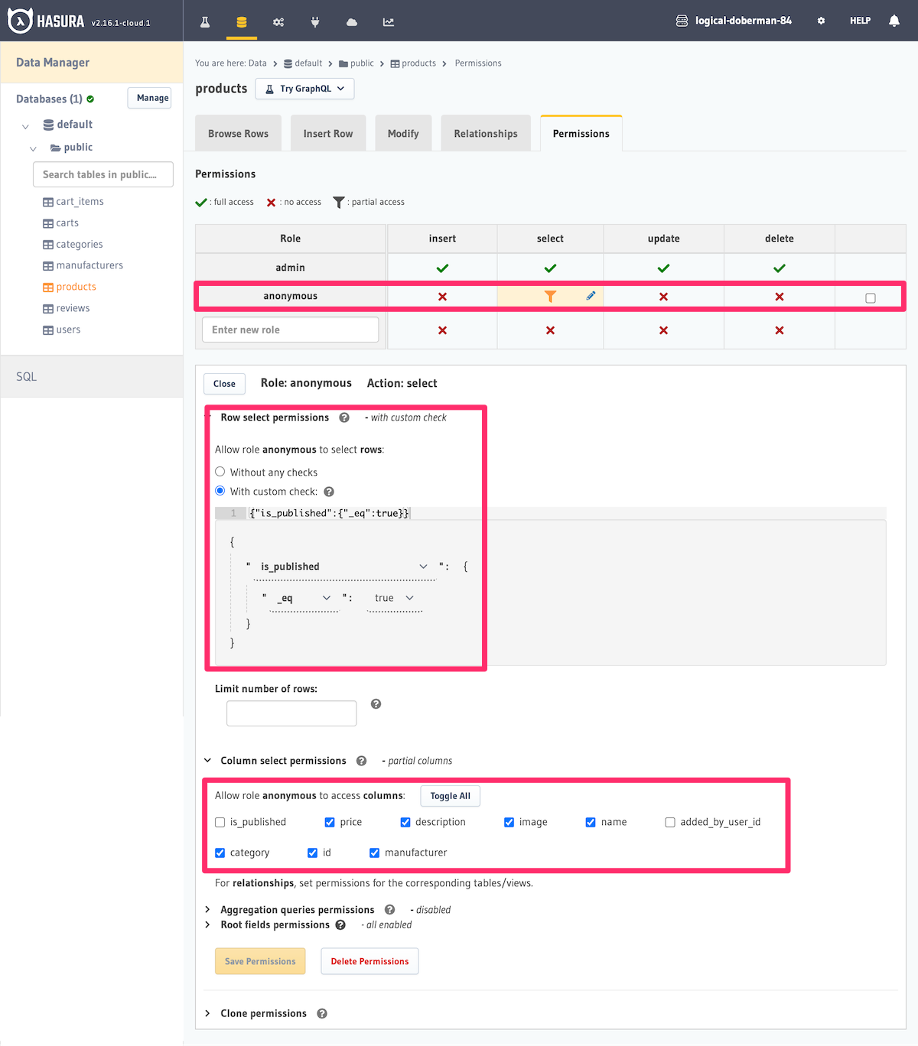Open the settings gear icon in header
This screenshot has width=918, height=1046.
821,21
